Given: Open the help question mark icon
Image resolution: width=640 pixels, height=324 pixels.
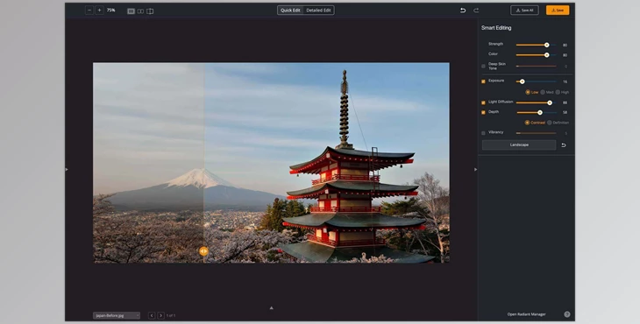Looking at the screenshot, I should coord(567,314).
